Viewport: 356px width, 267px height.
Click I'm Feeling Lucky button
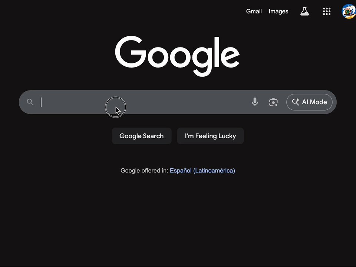pos(210,136)
